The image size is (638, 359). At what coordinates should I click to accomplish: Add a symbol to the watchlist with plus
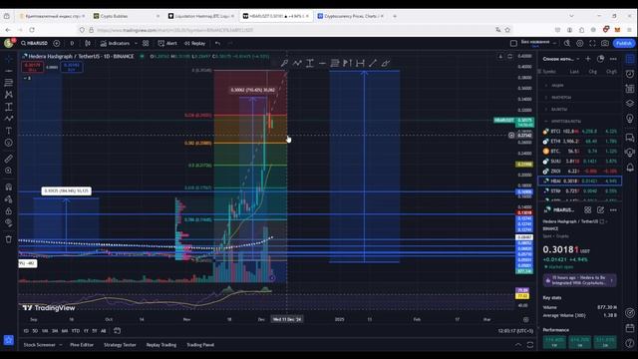coord(588,59)
